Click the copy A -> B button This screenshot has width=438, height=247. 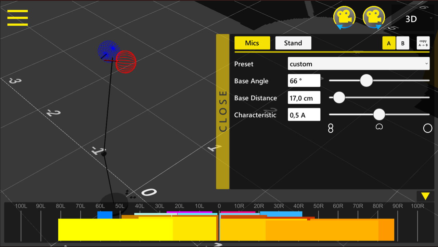click(x=423, y=43)
